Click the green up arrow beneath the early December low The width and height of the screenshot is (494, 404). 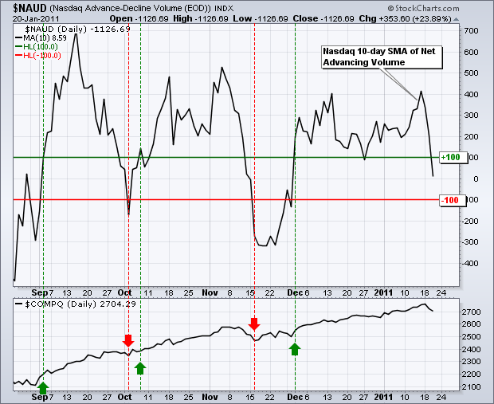295,349
